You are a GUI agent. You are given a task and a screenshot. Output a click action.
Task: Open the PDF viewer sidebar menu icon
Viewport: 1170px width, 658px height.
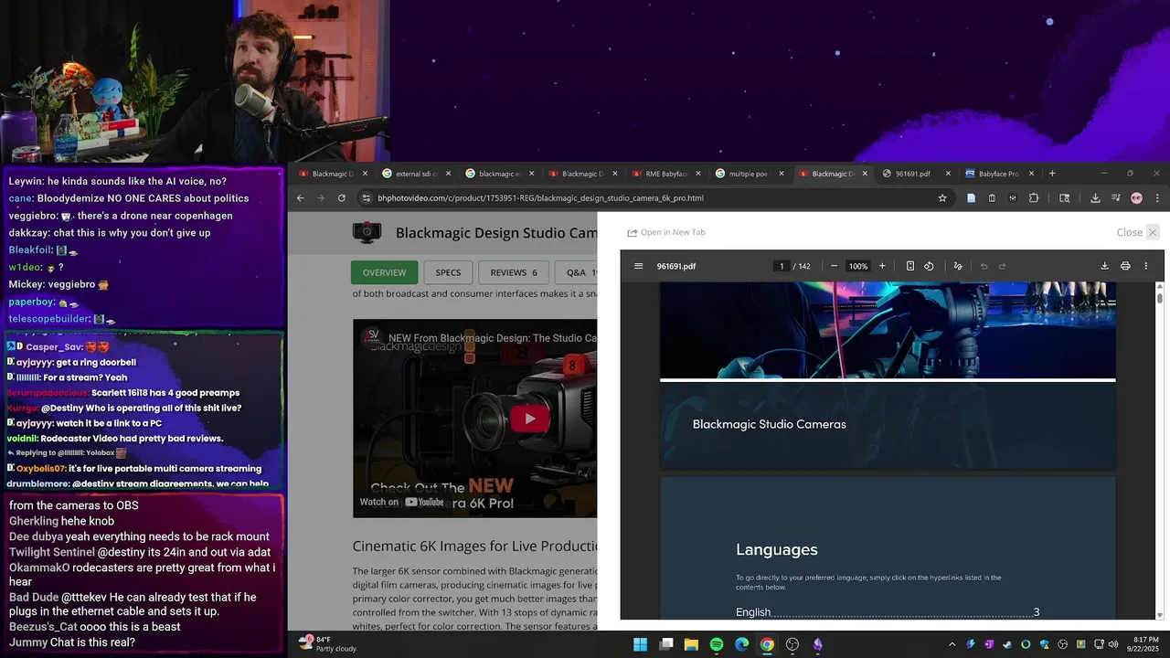click(x=638, y=266)
